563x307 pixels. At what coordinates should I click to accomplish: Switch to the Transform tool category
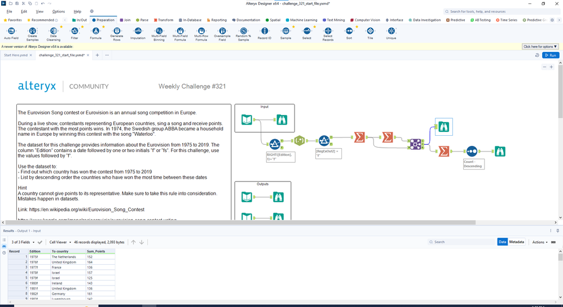[x=164, y=20]
